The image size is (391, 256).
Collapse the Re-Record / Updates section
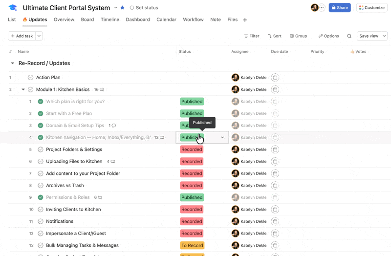[x=13, y=64]
